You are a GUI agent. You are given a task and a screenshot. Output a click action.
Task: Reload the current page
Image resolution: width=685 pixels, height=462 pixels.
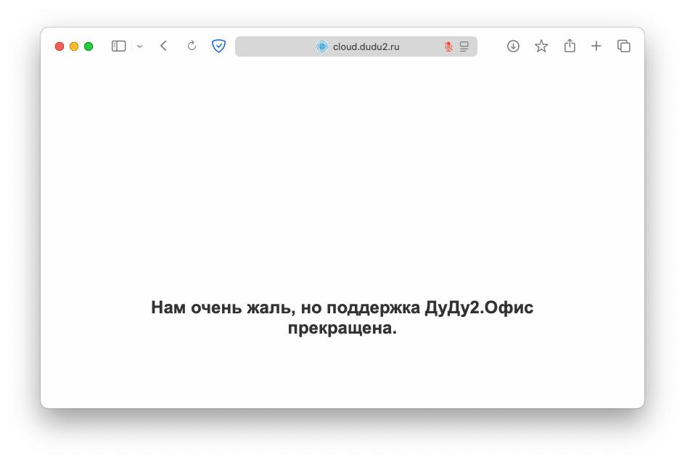(192, 46)
